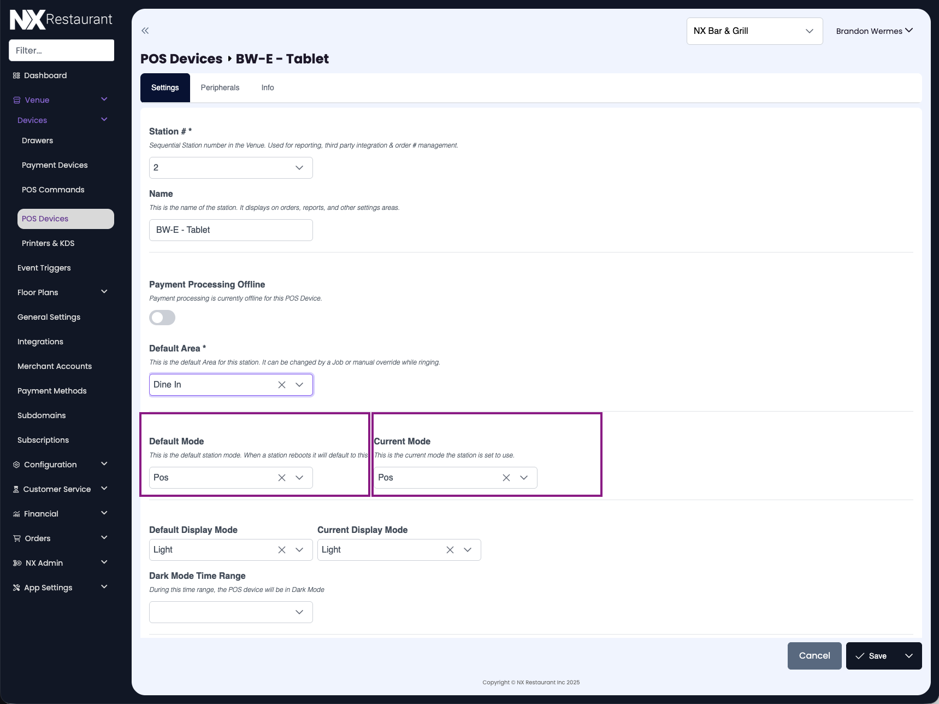This screenshot has width=939, height=704.
Task: Collapse sidebar with double-chevron icon
Action: point(145,31)
